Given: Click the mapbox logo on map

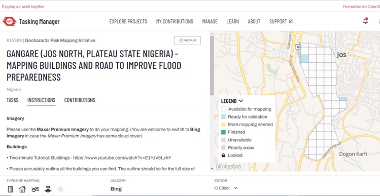Looking at the screenshot, I should 229,167.
